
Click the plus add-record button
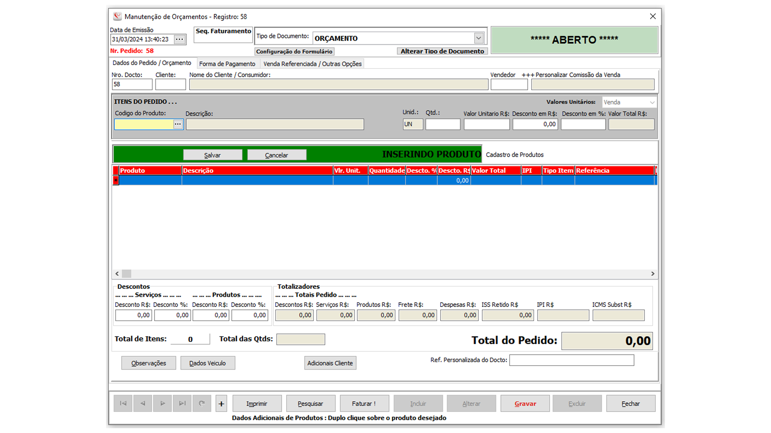coord(221,404)
